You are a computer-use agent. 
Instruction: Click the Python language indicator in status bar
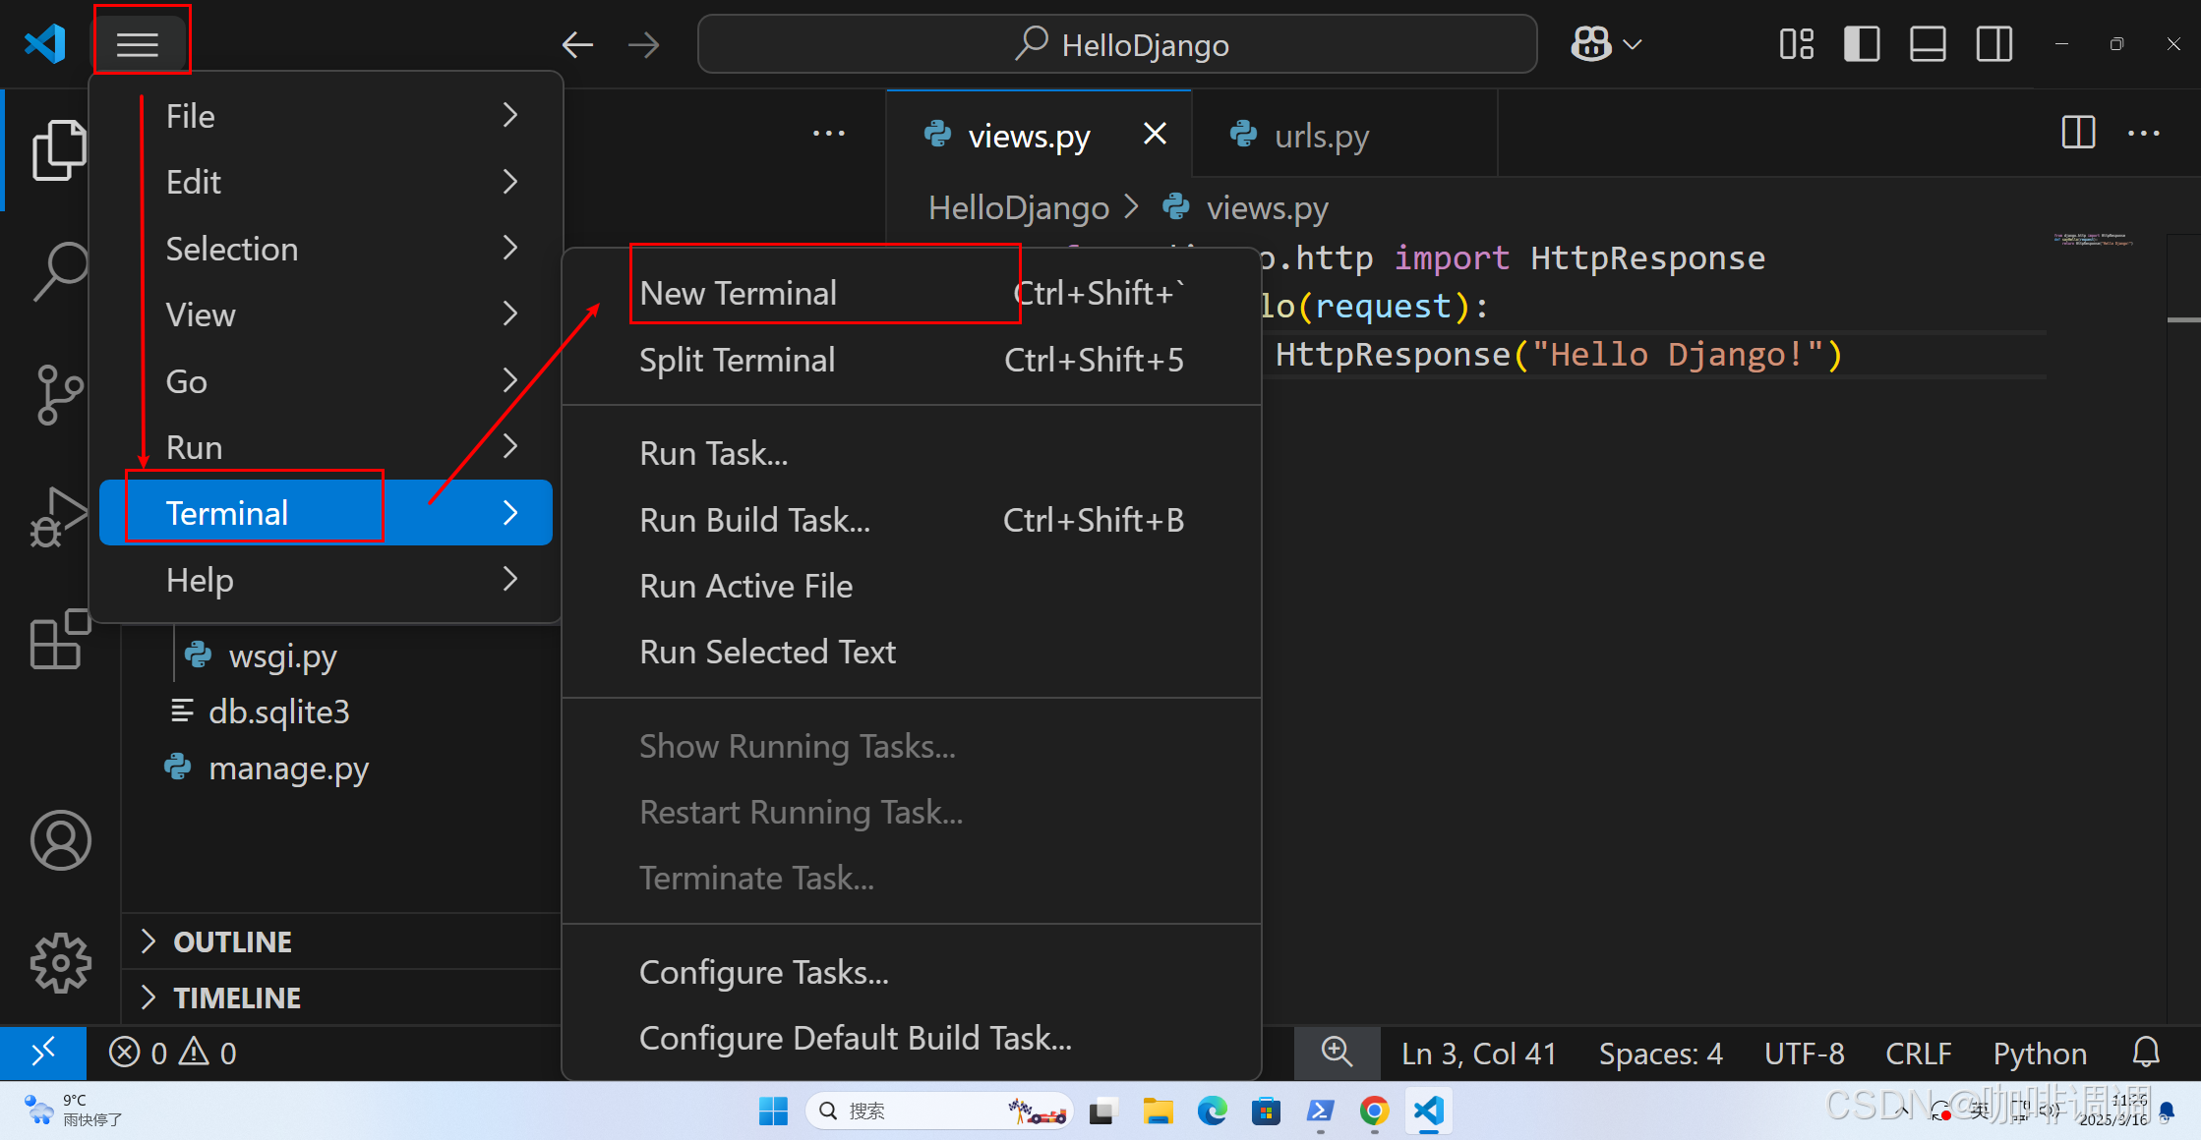(x=2038, y=1053)
